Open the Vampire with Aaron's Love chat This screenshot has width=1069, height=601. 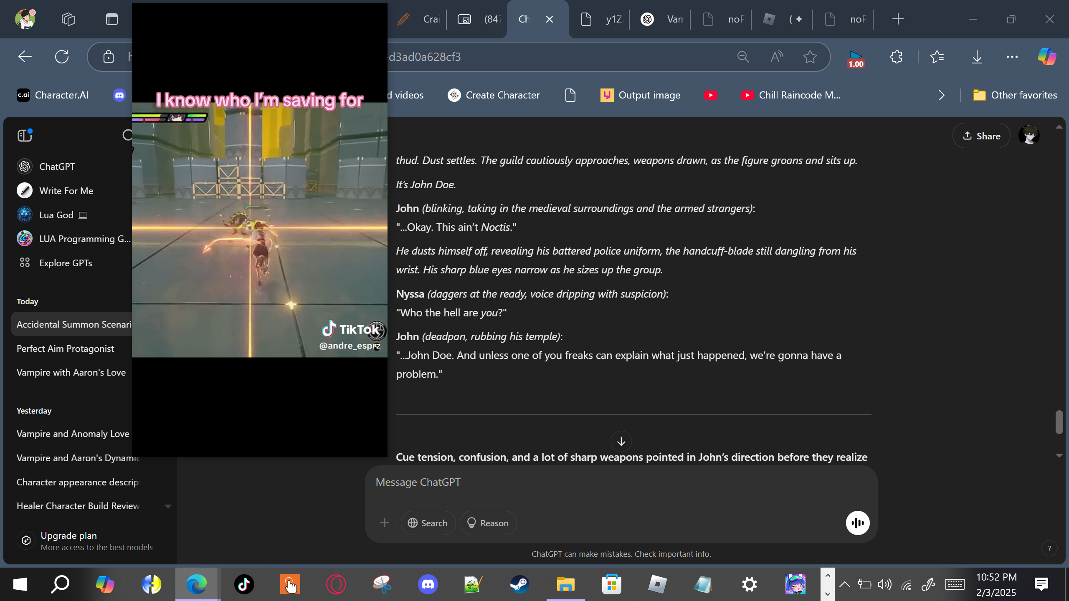[72, 372]
